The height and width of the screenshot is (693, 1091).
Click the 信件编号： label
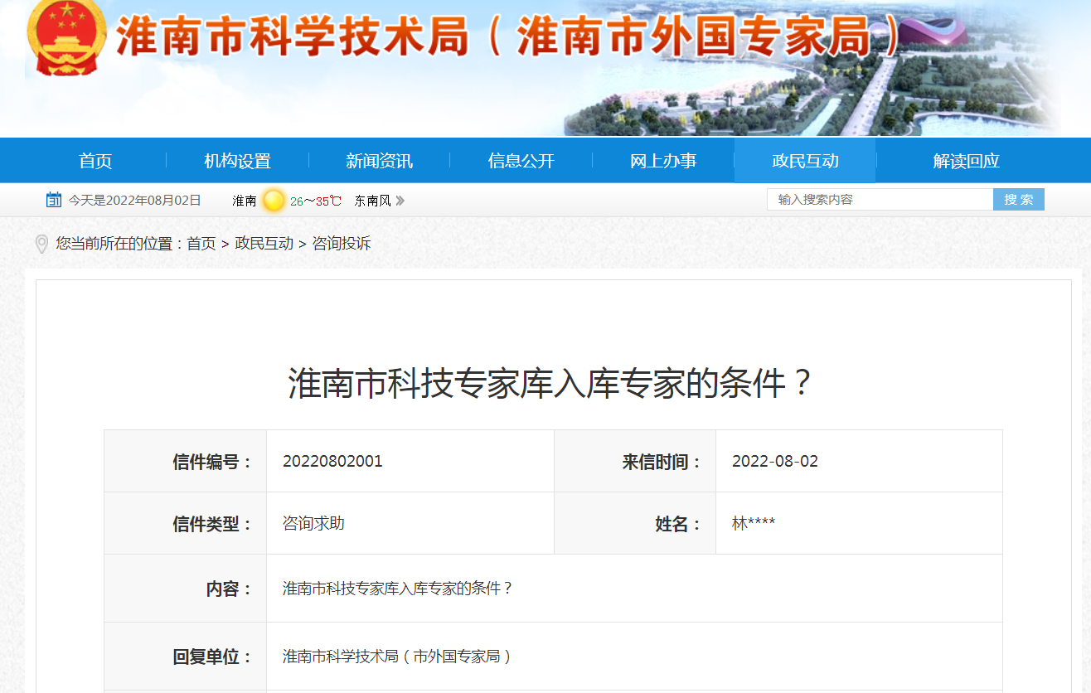tap(212, 462)
